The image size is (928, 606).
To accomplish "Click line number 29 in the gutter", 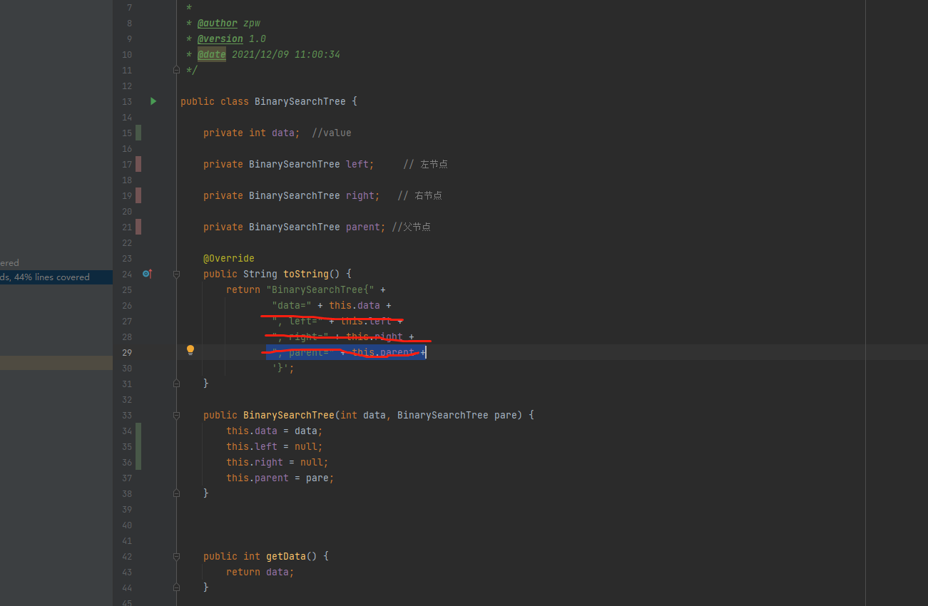I will [x=127, y=352].
